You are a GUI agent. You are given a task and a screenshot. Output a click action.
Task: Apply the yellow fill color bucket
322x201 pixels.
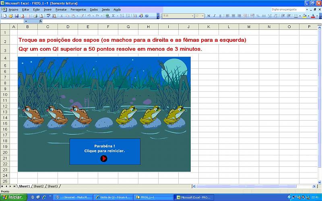point(305,16)
